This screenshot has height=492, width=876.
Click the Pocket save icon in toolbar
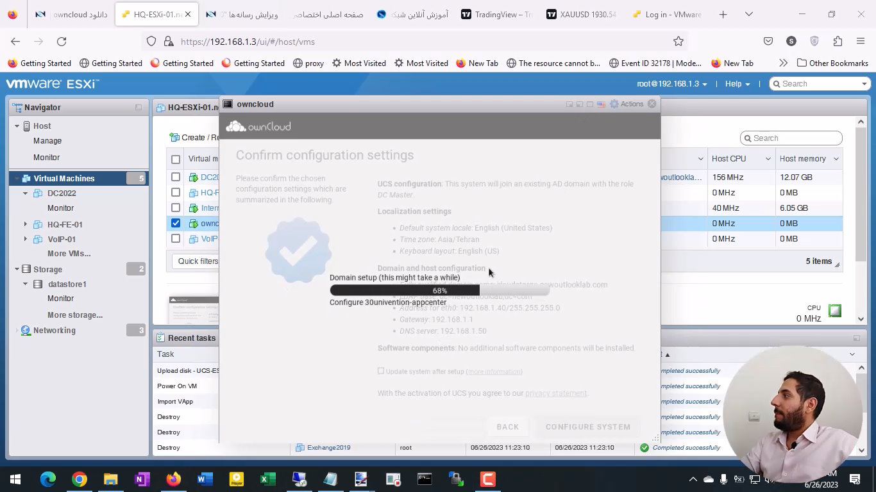[x=768, y=41]
